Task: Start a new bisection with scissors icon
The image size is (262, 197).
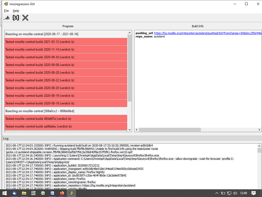Action: coord(7,18)
